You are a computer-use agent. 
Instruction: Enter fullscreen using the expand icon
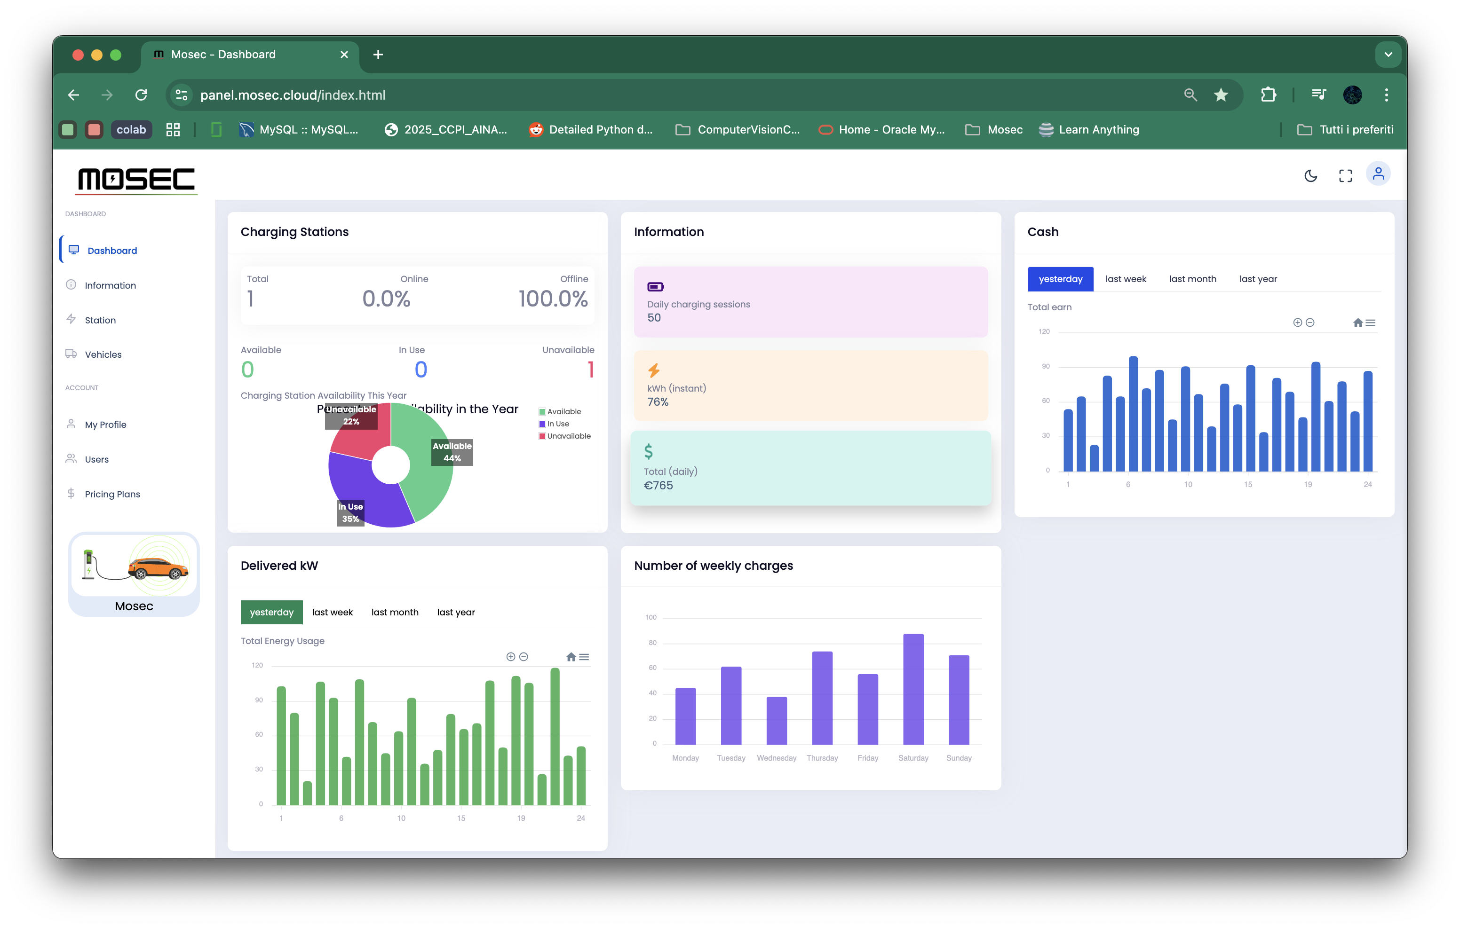1345,176
